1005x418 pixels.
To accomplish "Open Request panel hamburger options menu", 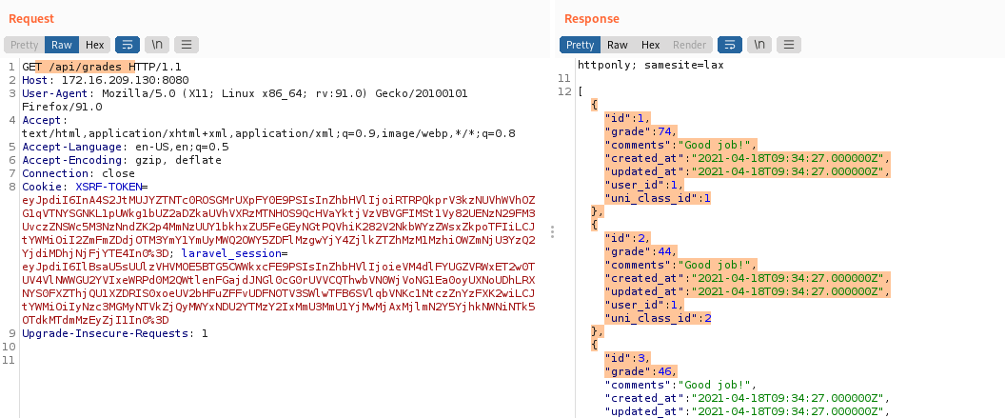I will (186, 44).
